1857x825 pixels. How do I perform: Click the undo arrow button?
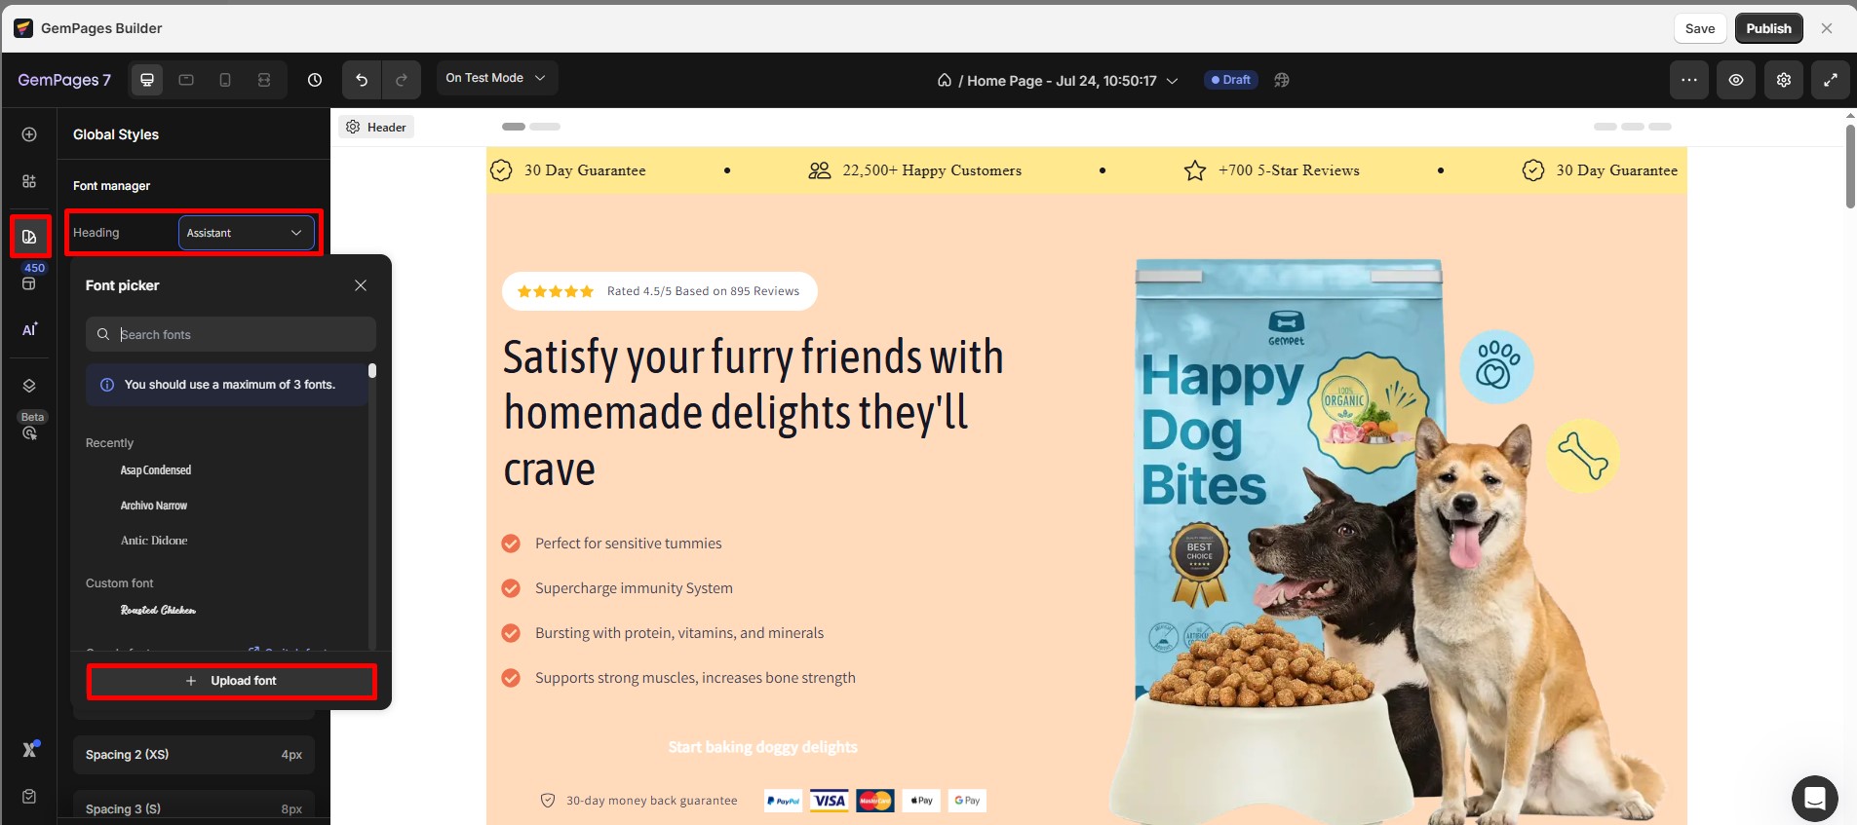click(362, 80)
